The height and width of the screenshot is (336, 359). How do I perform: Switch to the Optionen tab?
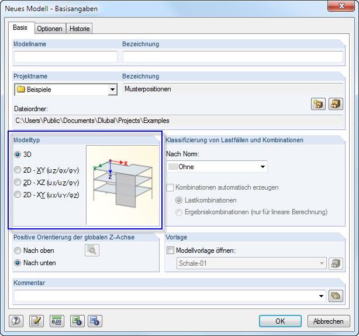(50, 29)
